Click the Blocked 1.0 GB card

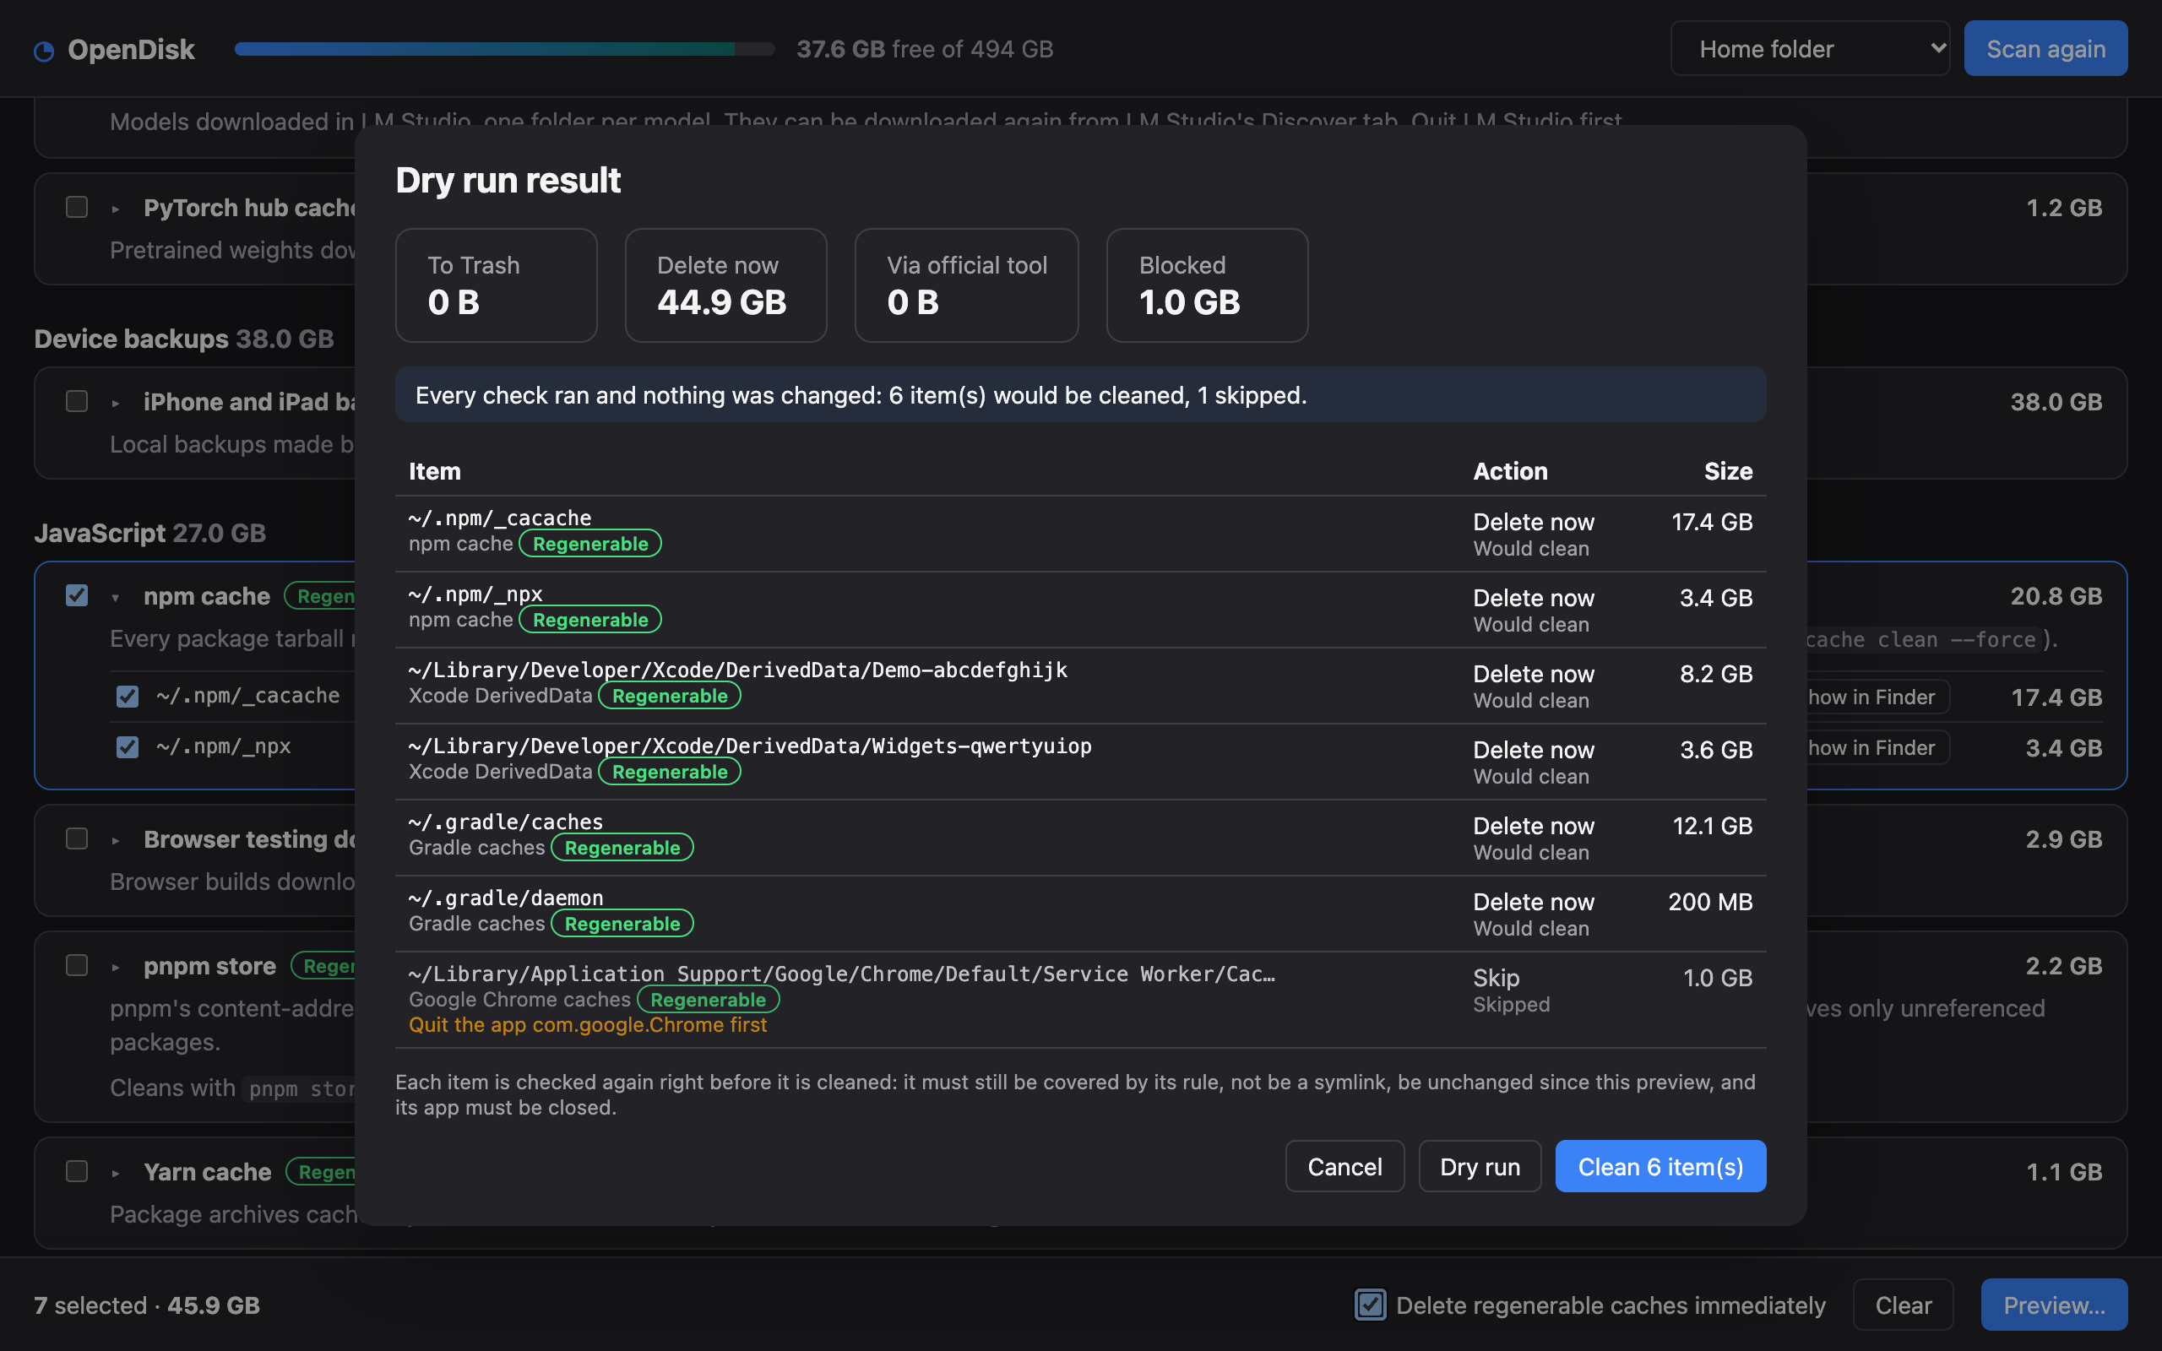click(x=1207, y=285)
